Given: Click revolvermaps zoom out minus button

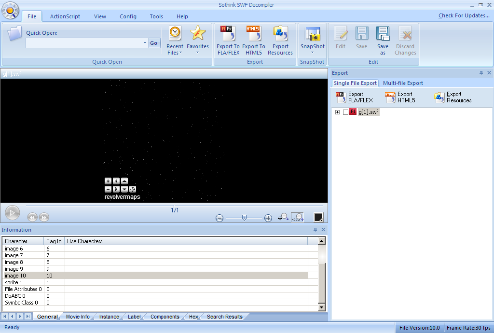Looking at the screenshot, I should point(108,189).
